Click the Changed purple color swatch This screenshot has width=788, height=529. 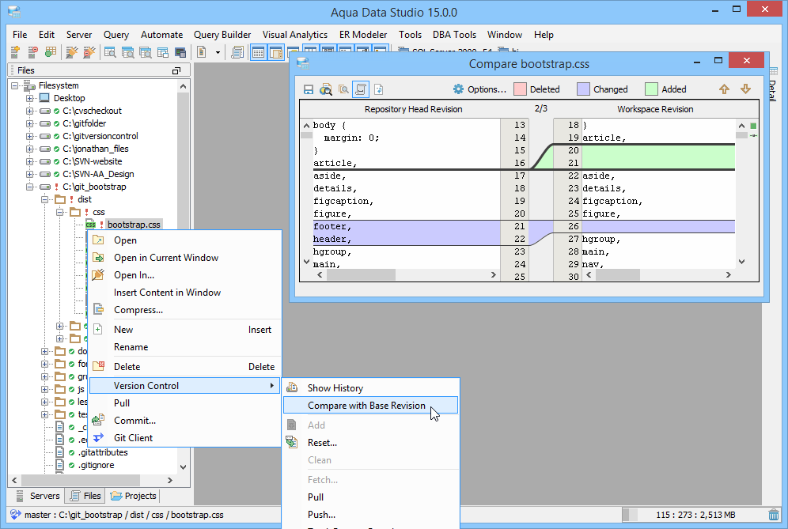(x=583, y=89)
